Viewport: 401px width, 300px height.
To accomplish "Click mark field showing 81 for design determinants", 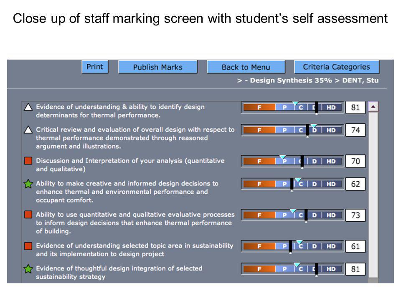I will [x=355, y=107].
